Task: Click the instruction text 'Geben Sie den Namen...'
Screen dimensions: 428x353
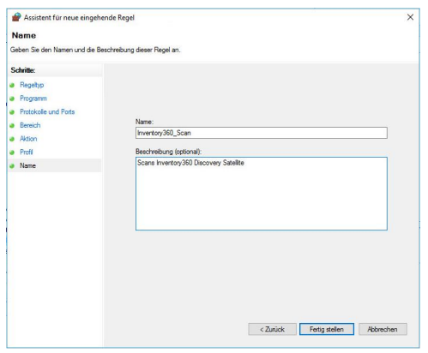Action: [x=95, y=50]
